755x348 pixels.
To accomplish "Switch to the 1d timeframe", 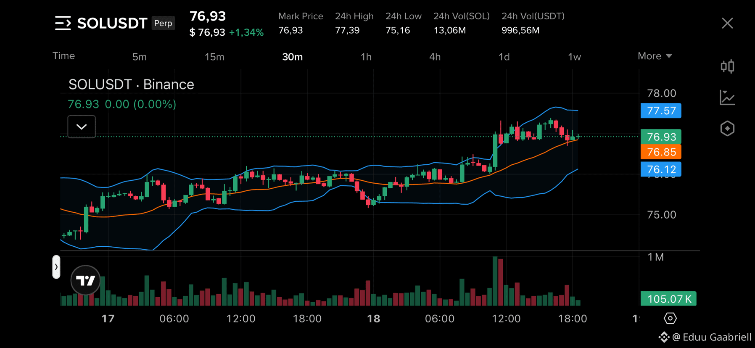I will [x=504, y=57].
